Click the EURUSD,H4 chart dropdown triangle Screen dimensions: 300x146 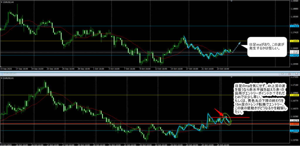(x=1, y=2)
